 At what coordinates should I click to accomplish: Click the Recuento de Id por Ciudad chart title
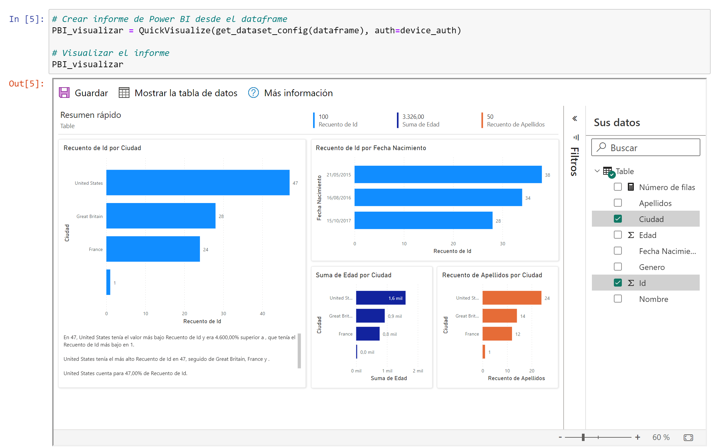point(102,148)
